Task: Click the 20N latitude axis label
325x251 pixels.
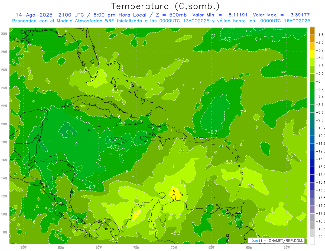Action: point(4,124)
